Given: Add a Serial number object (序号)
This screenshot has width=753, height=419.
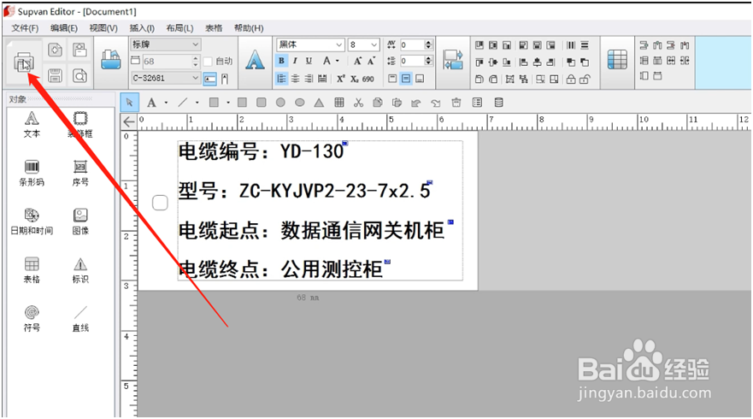Looking at the screenshot, I should 80,173.
